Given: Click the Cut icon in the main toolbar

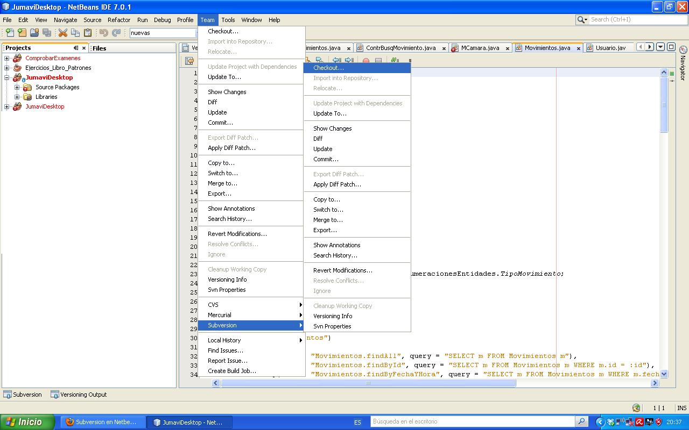Looking at the screenshot, I should [62, 32].
